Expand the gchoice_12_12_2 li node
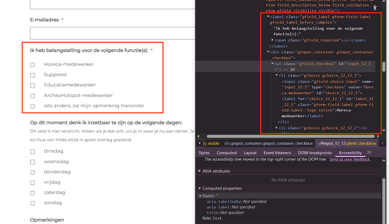This screenshot has width=389, height=224. click(276, 128)
